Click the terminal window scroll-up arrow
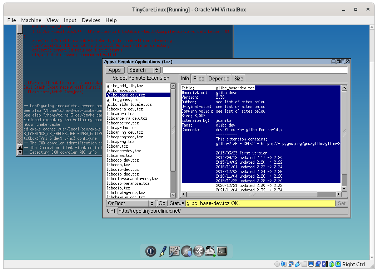Image resolution: width=378 pixels, height=272 pixels. [x=20, y=147]
